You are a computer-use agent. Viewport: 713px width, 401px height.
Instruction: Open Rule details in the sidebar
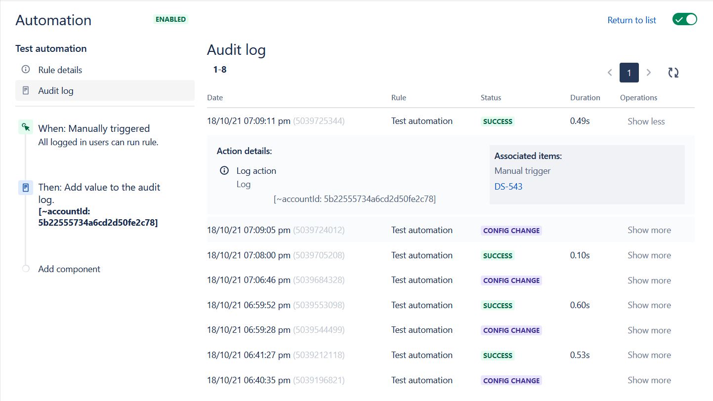[105, 70]
